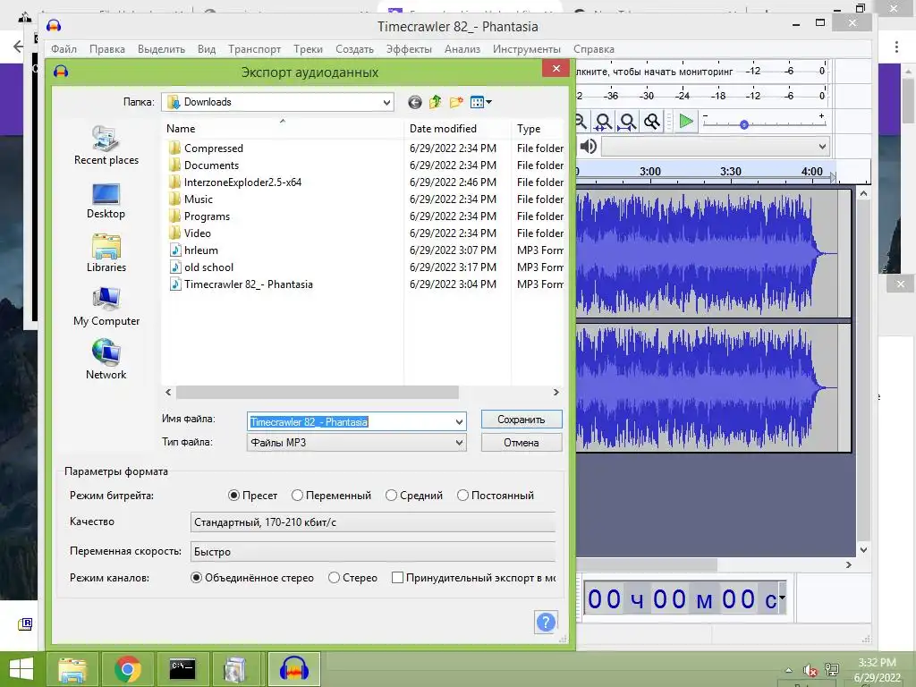Click Audacity track vertical scrollbar down arrow

click(863, 550)
